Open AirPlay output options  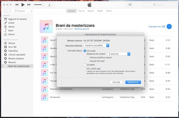50,5
